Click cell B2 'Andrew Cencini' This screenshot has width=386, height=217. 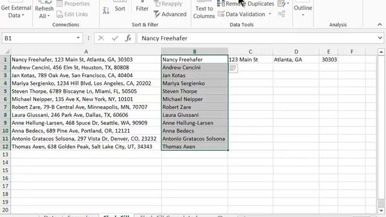(194, 68)
